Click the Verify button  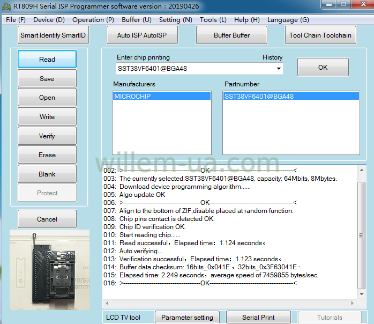pyautogui.click(x=47, y=136)
